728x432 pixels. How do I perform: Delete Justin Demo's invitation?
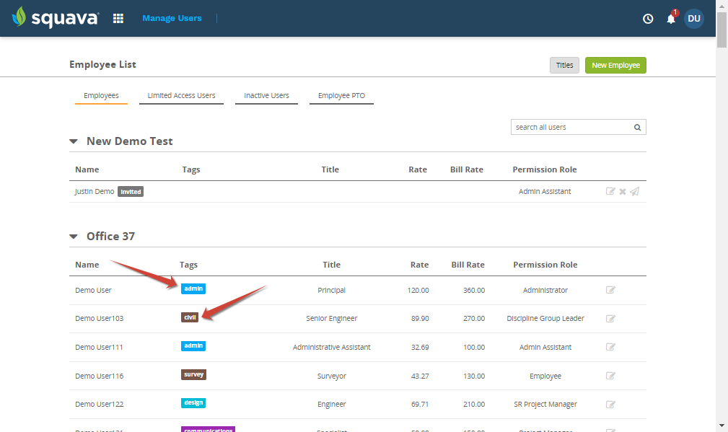(x=623, y=192)
